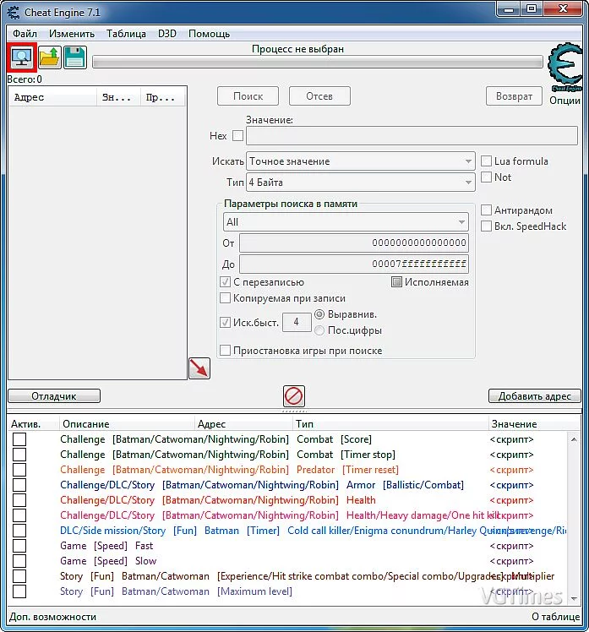The width and height of the screenshot is (589, 632).
Task: Enable Копируемая при записи checkbox
Action: 225,298
